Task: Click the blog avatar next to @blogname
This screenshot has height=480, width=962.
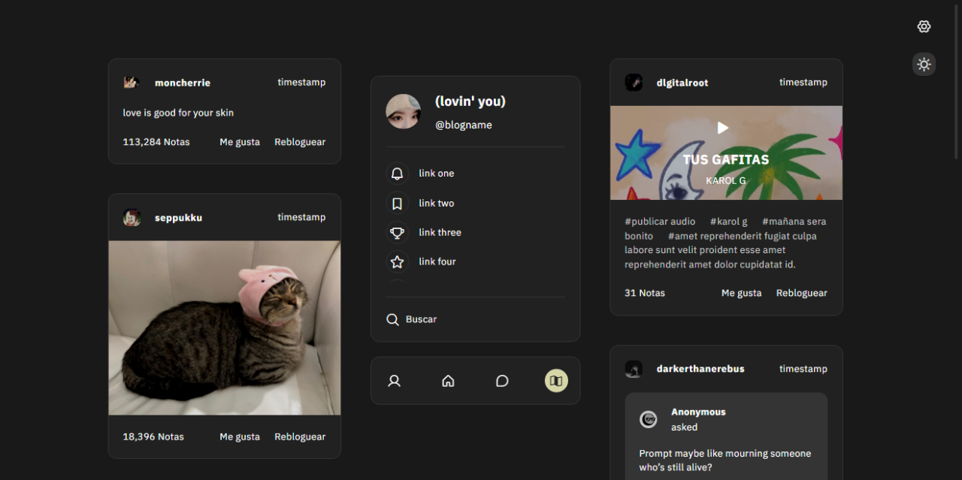Action: click(x=403, y=111)
